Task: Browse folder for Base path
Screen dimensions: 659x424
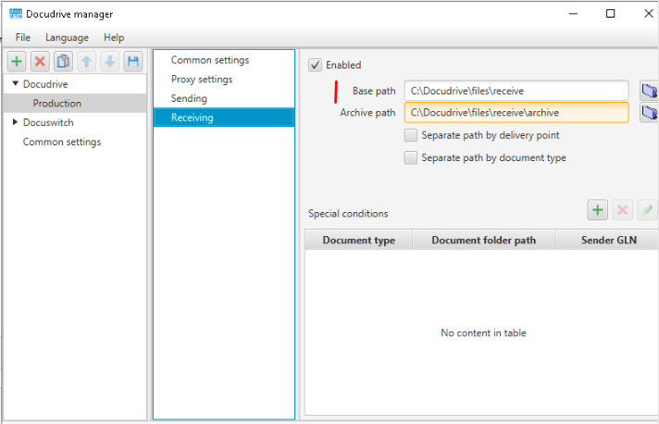Action: 649,91
